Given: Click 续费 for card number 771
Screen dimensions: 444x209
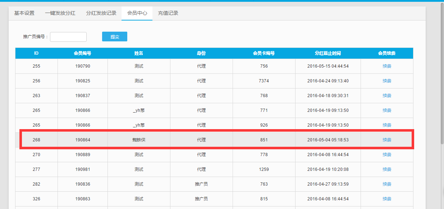Looking at the screenshot, I should coord(387,110).
